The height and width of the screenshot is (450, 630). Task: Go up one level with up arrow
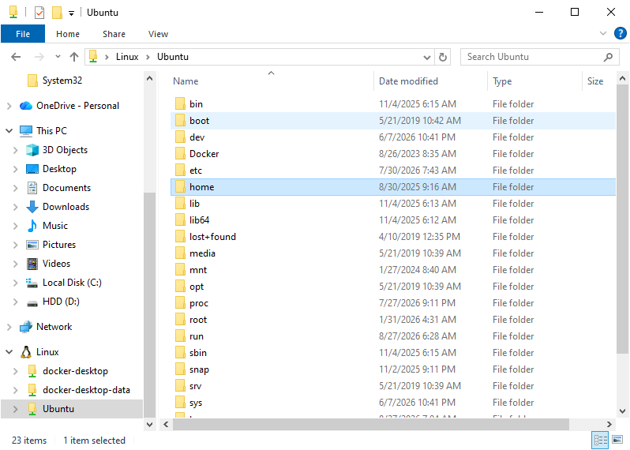(x=74, y=57)
